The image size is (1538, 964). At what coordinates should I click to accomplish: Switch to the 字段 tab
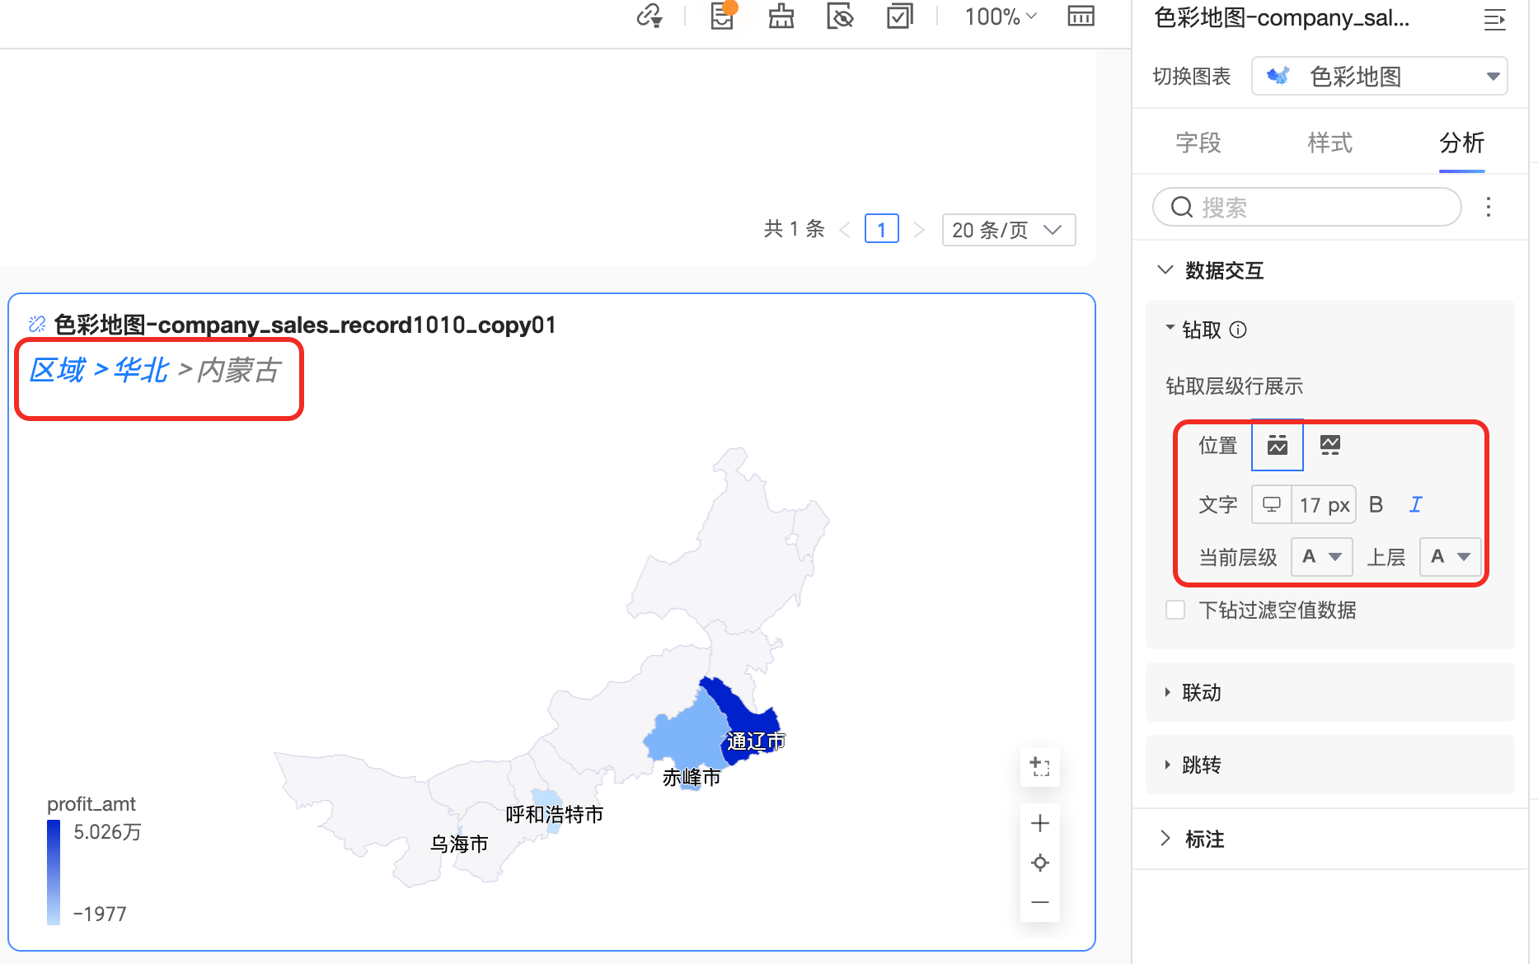(1198, 143)
